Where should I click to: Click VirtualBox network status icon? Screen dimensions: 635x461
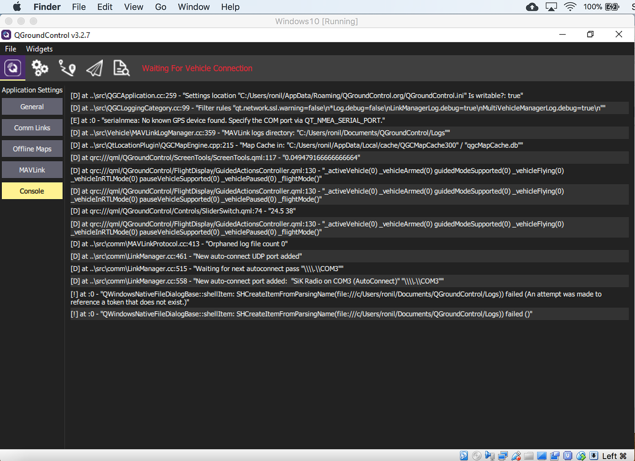(503, 456)
